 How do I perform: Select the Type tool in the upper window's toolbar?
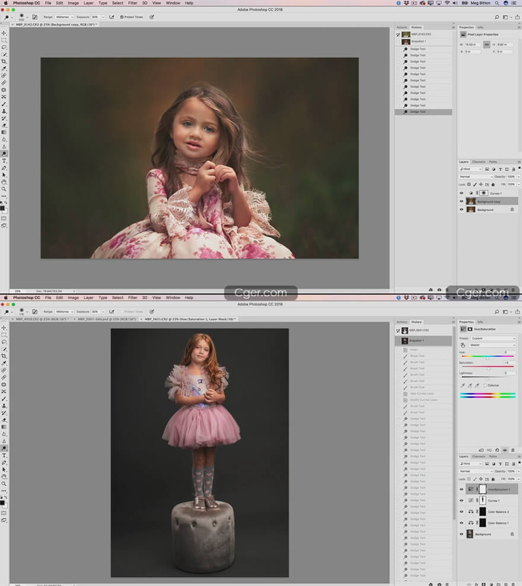(4, 161)
